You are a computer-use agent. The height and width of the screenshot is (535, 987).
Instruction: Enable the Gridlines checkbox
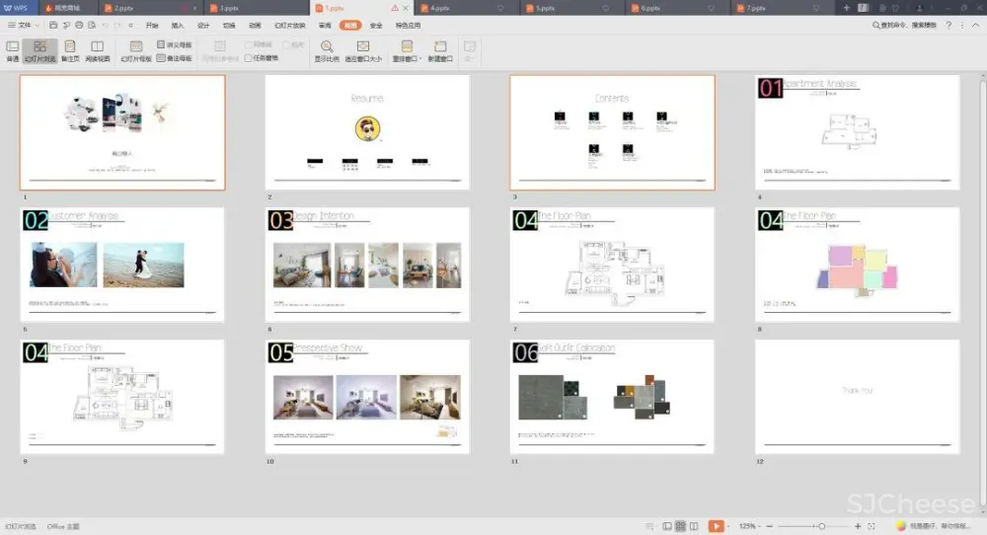tap(249, 45)
